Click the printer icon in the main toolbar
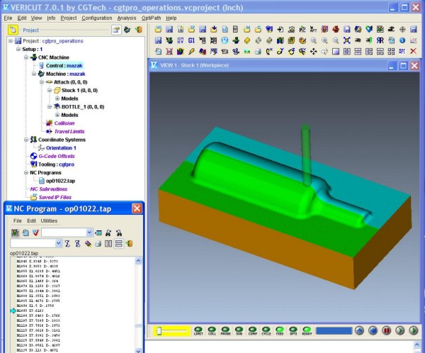Viewport: 425px width, 353px height. 258,51
